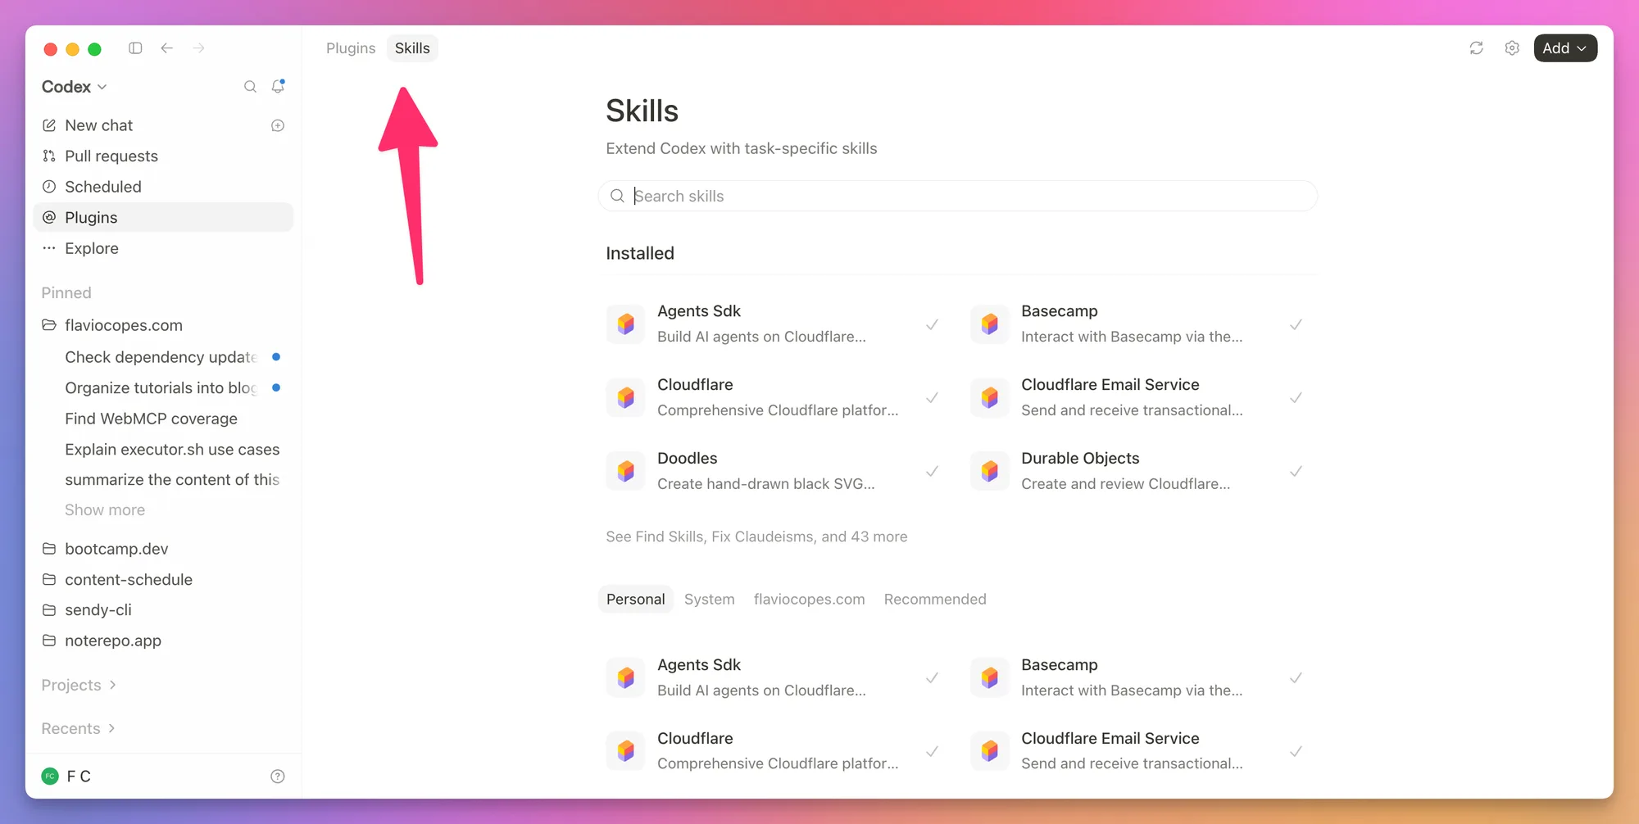Select the Personal filter tab

click(x=636, y=600)
